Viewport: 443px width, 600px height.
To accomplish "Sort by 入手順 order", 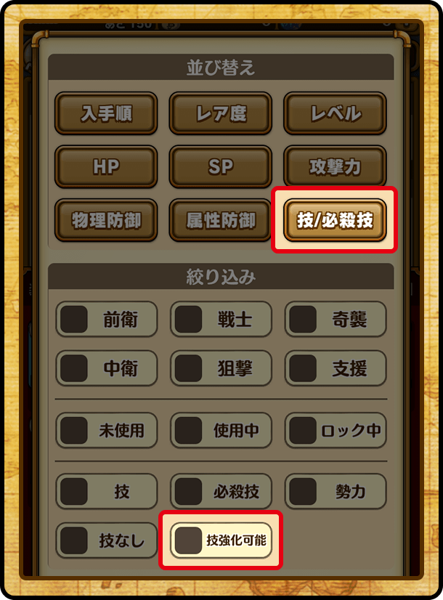I will point(106,113).
